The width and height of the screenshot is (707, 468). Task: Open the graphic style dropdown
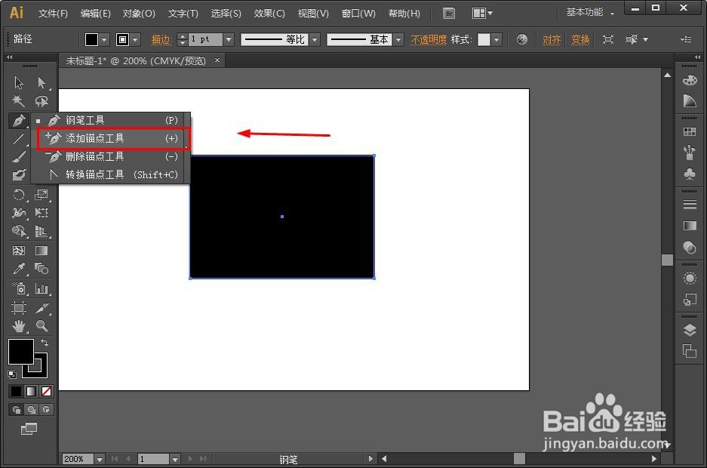(x=496, y=40)
